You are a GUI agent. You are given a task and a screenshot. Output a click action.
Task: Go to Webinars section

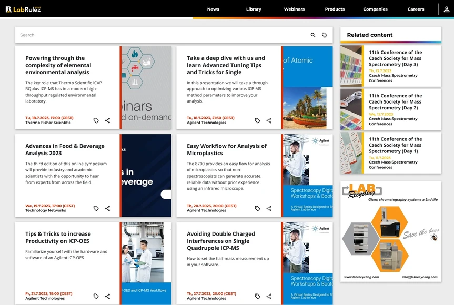click(x=294, y=9)
